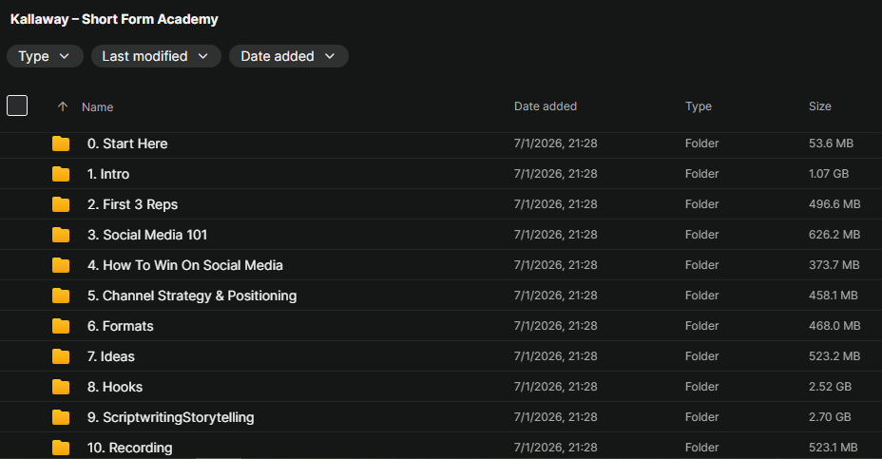Image resolution: width=882 pixels, height=459 pixels.
Task: Tick the select-all checkbox in the header
Action: pos(17,105)
